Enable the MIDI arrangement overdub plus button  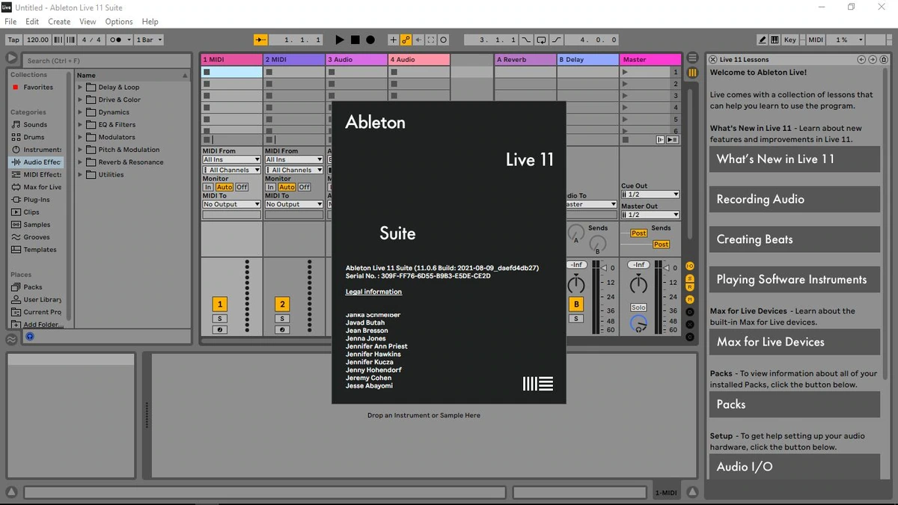[x=394, y=40]
